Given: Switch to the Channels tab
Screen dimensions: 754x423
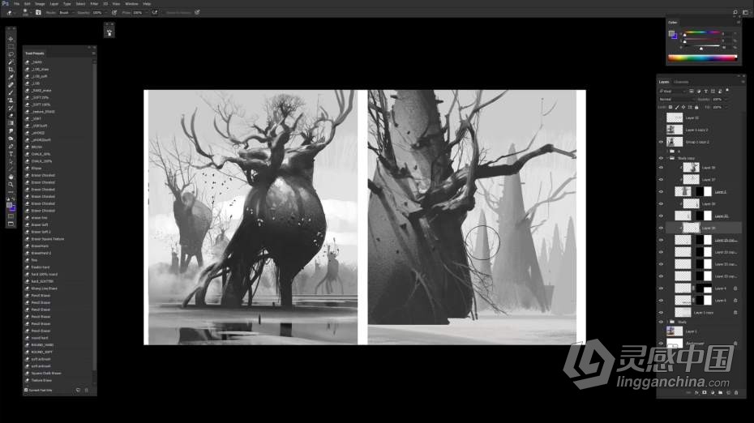Looking at the screenshot, I should point(681,82).
